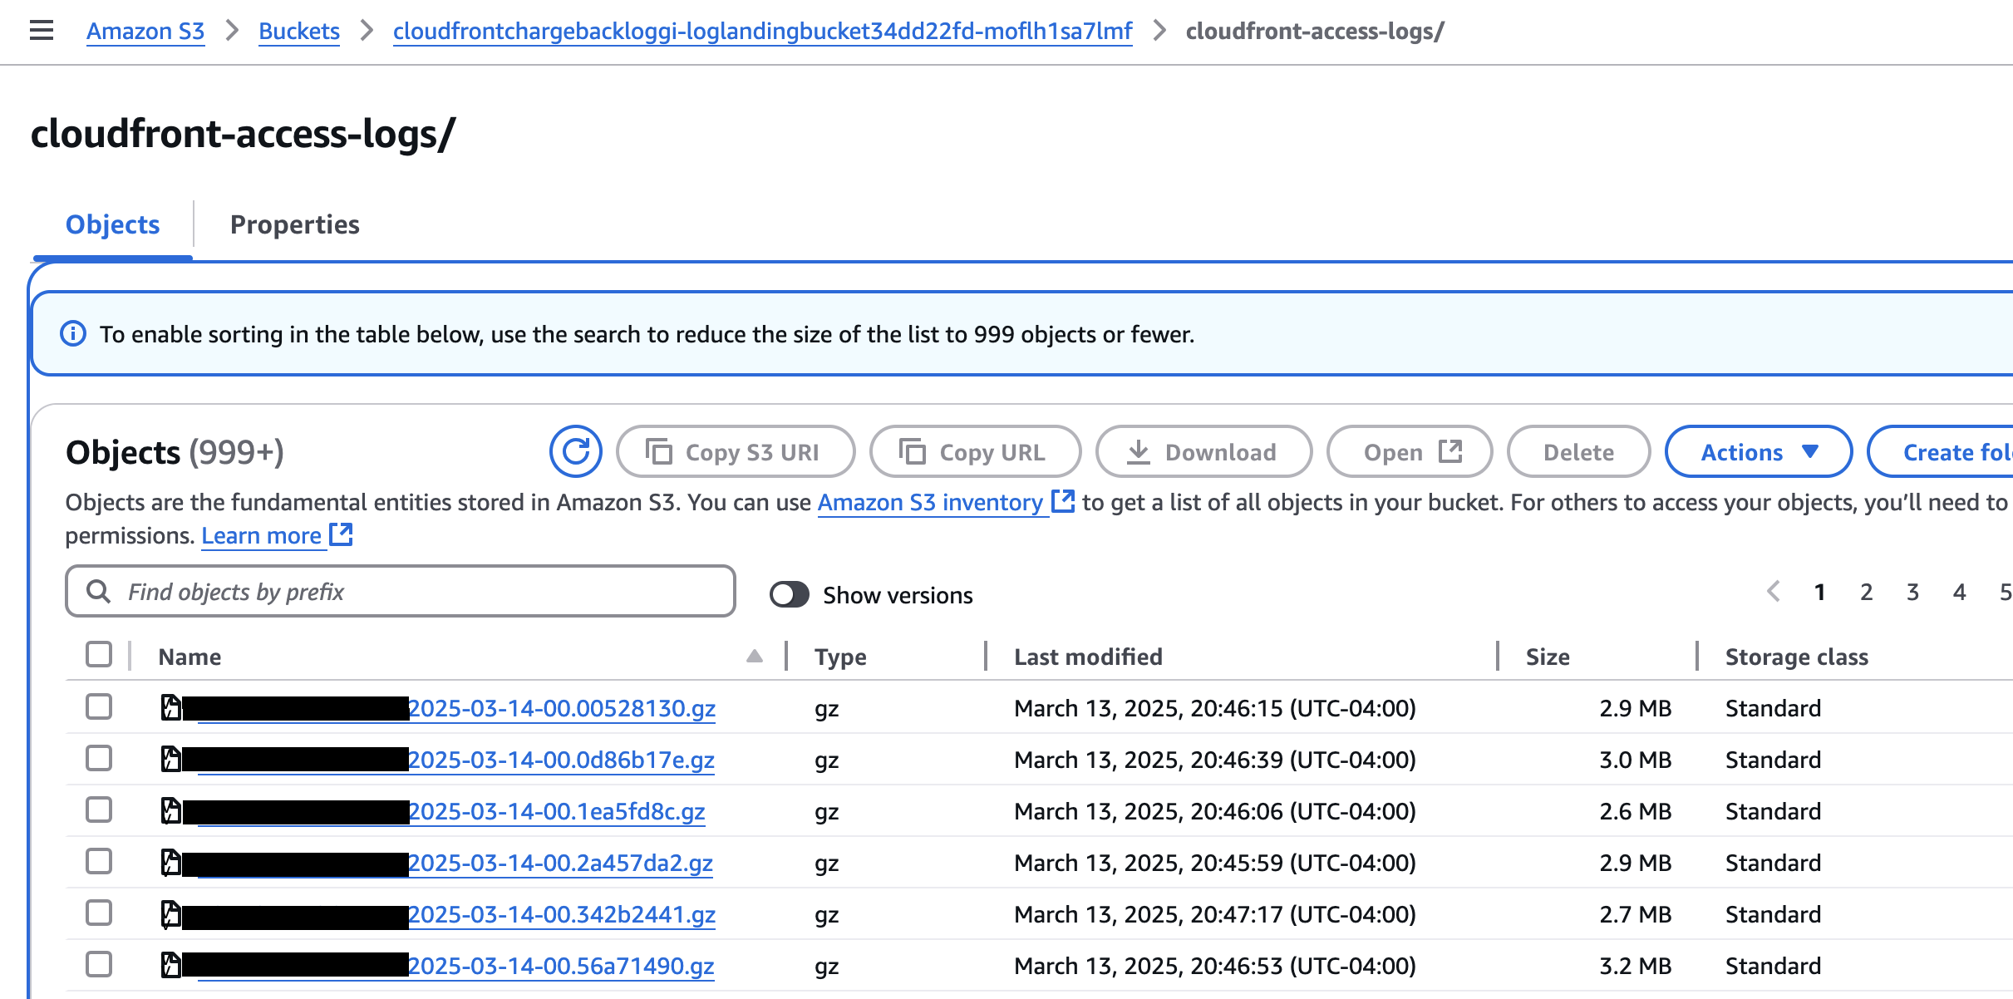Toggle the Show versions switch

pos(790,594)
